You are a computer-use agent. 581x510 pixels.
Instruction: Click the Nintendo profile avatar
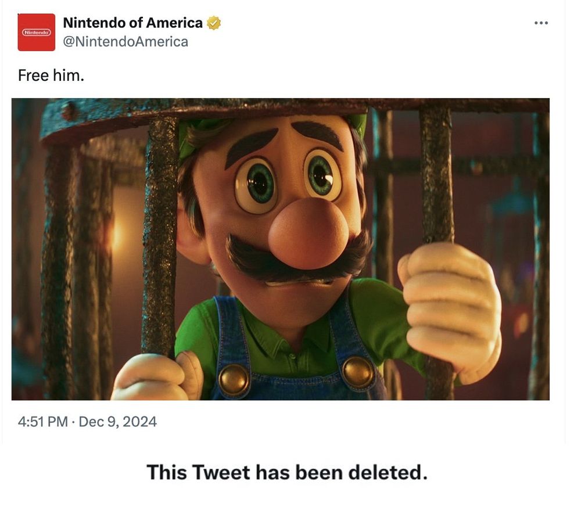[36, 33]
